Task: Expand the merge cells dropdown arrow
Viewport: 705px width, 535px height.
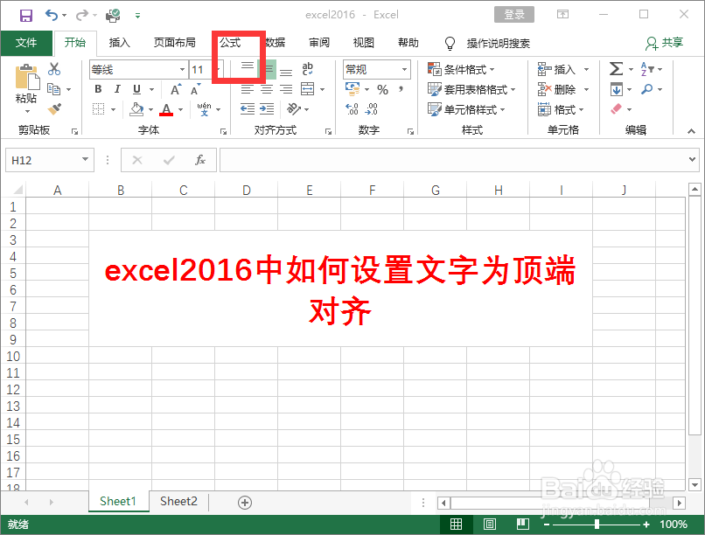Action: [x=323, y=89]
